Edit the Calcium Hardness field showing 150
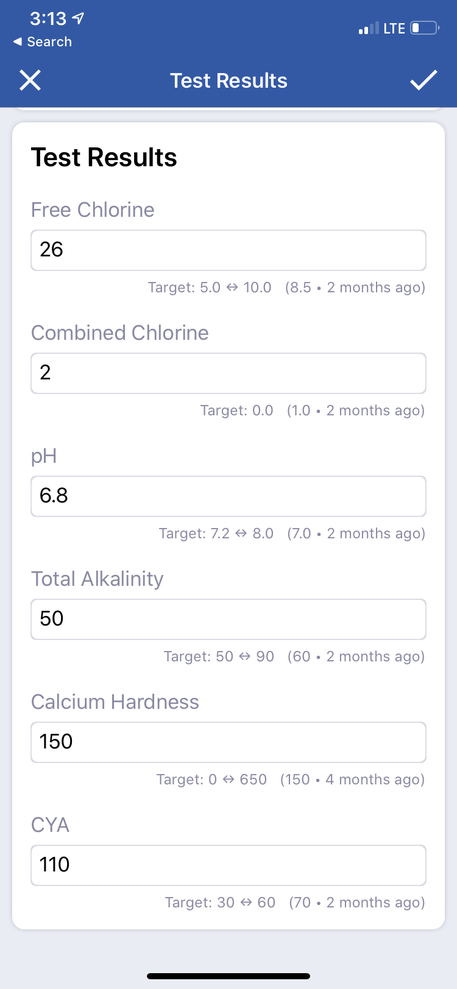457x989 pixels. tap(228, 742)
